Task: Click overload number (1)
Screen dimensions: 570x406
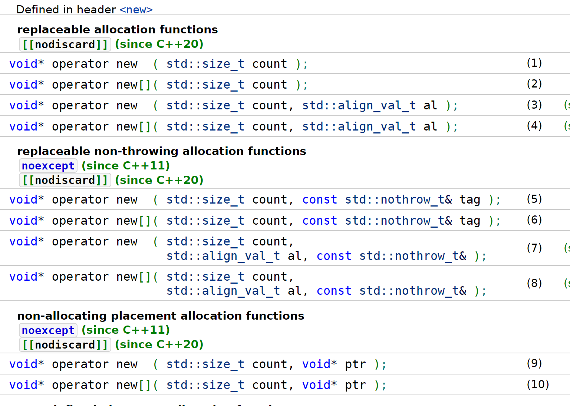Action: tap(534, 63)
